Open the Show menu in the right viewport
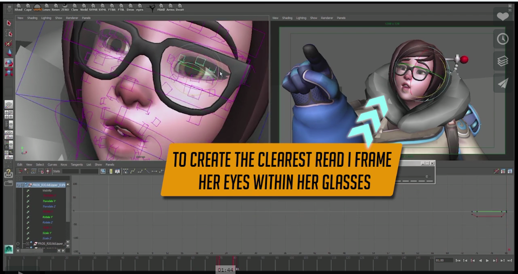This screenshot has height=274, width=518. tap(313, 18)
